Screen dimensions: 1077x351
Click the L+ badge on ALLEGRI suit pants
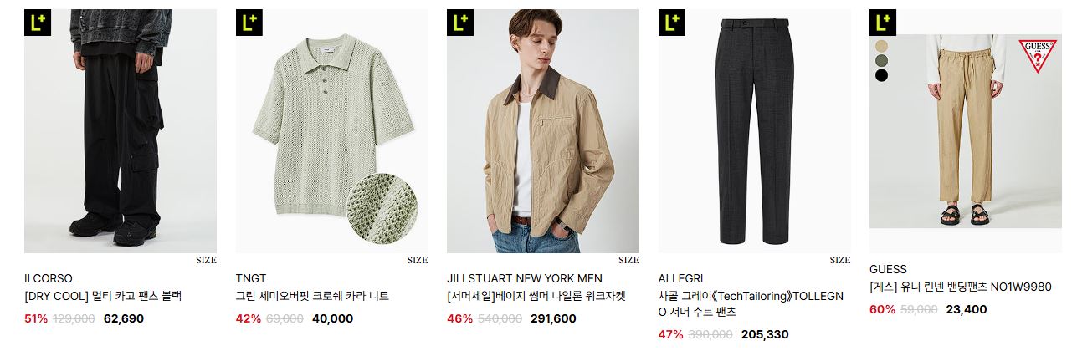tap(671, 23)
